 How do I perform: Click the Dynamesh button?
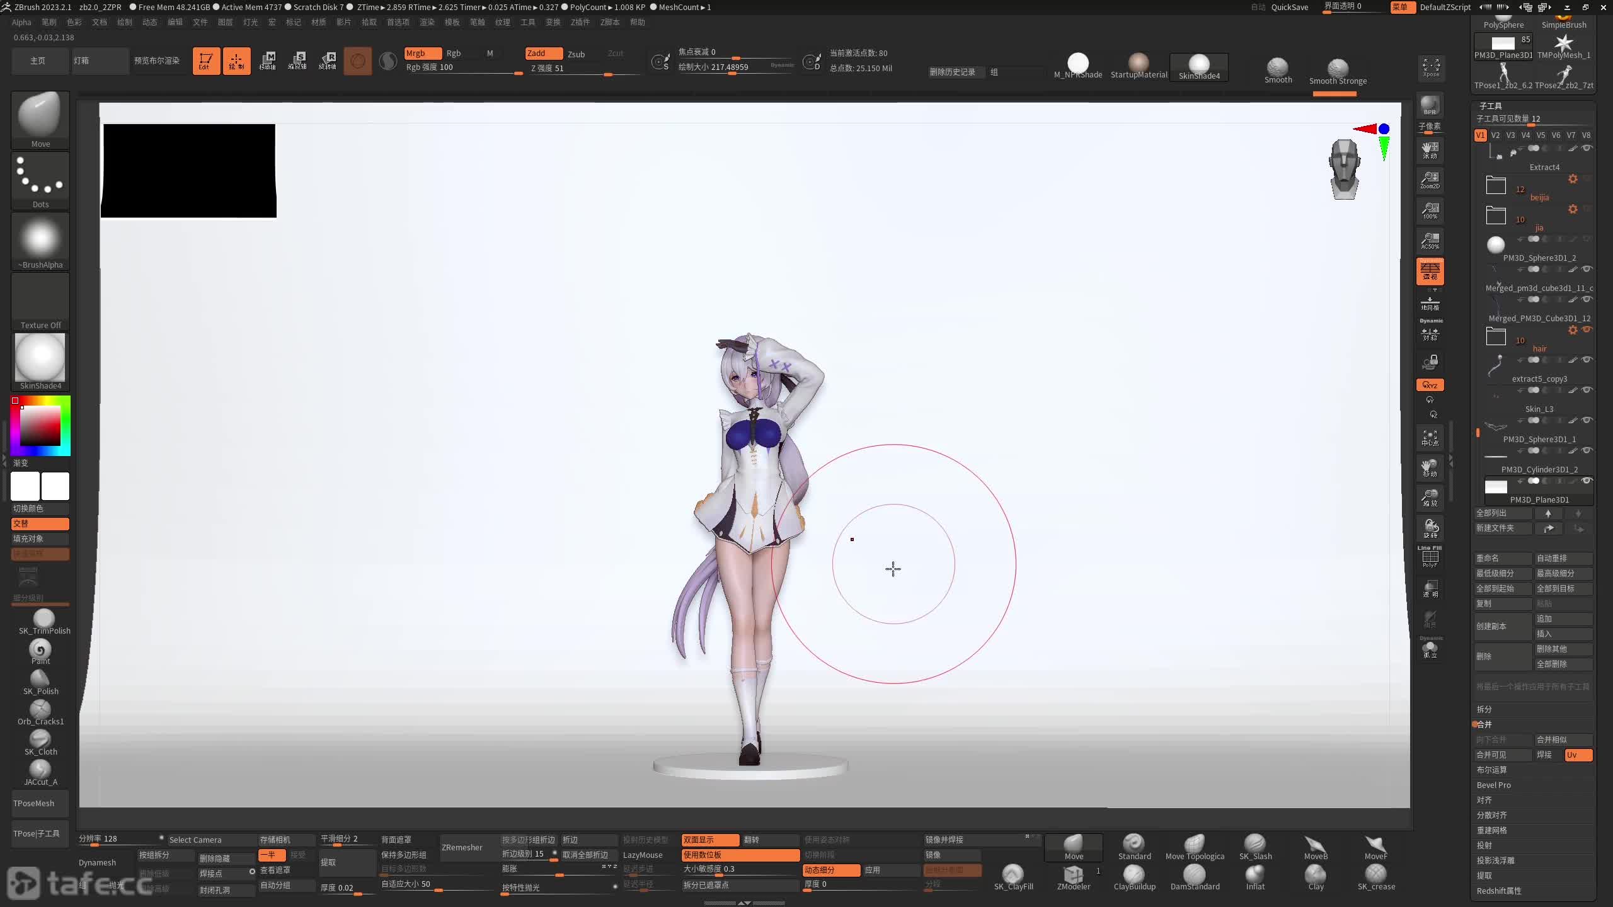click(97, 863)
